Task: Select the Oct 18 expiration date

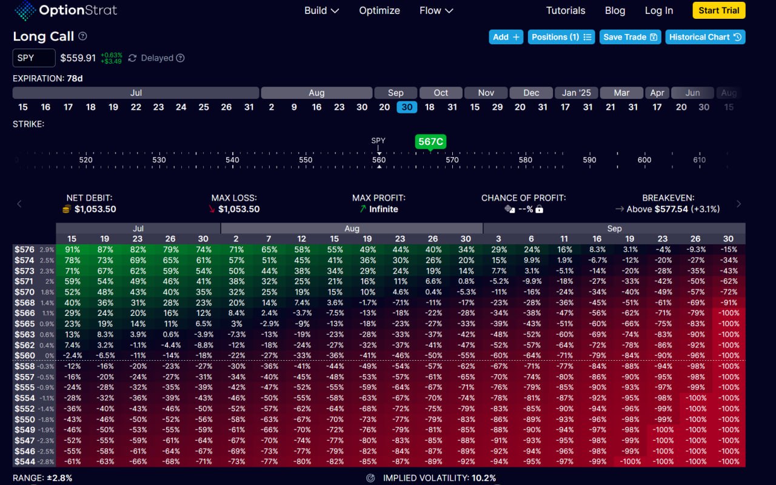Action: click(x=429, y=107)
